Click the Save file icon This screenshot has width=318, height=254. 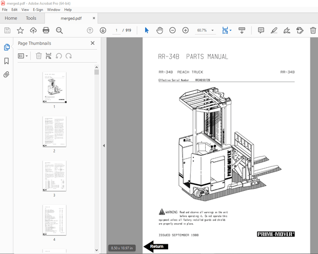coord(7,30)
